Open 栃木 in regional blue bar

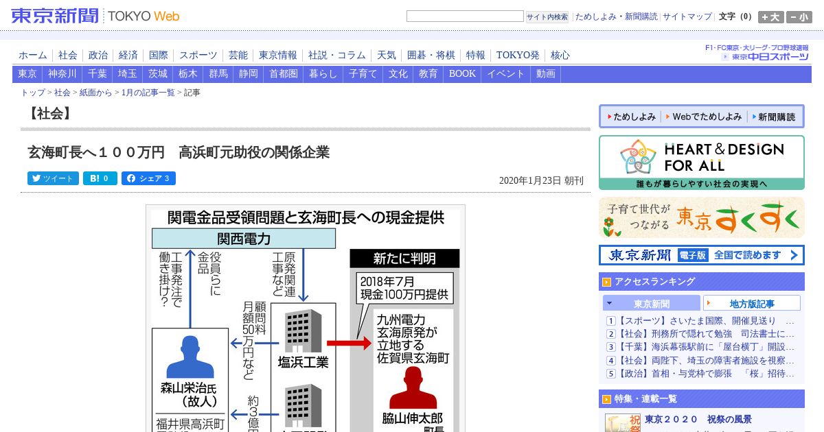point(188,74)
